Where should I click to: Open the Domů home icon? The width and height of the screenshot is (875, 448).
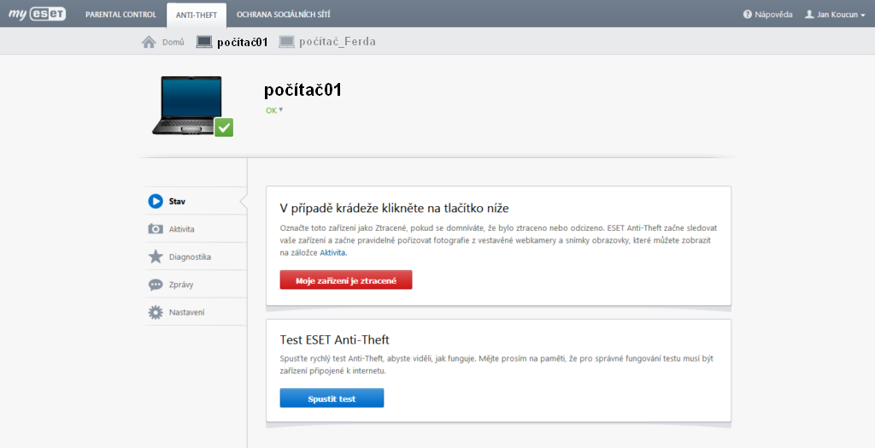coord(149,42)
